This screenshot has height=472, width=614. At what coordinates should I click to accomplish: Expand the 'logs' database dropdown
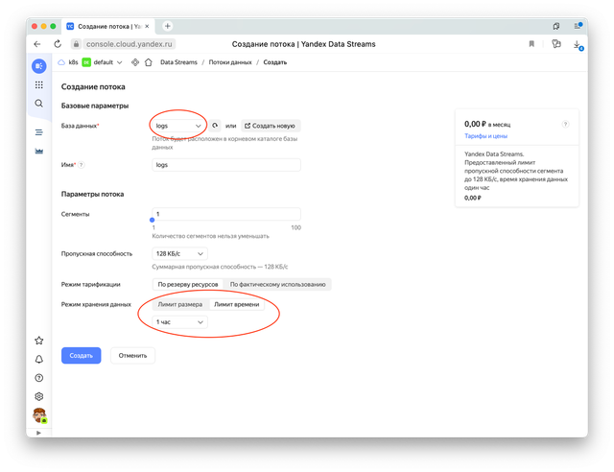point(178,126)
